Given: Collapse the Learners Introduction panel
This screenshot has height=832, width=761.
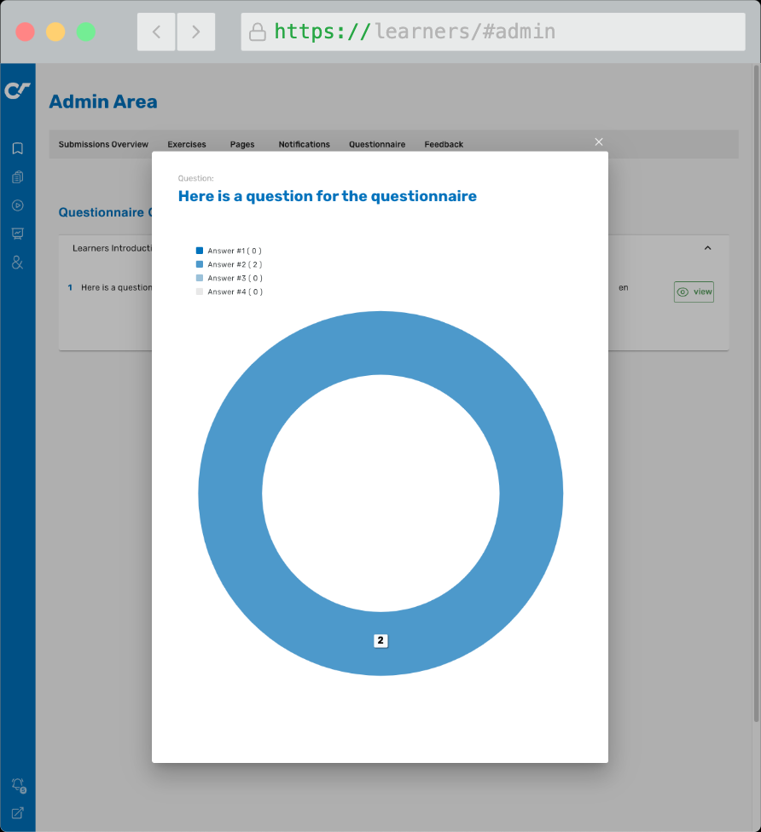Looking at the screenshot, I should tap(707, 248).
